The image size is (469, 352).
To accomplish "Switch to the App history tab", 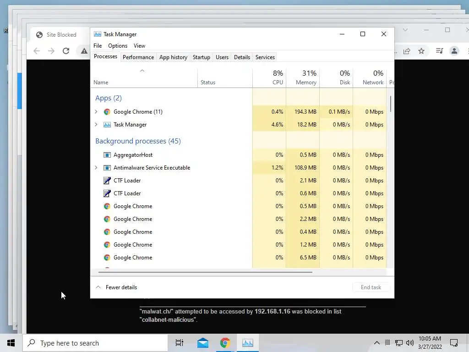I will tap(173, 57).
